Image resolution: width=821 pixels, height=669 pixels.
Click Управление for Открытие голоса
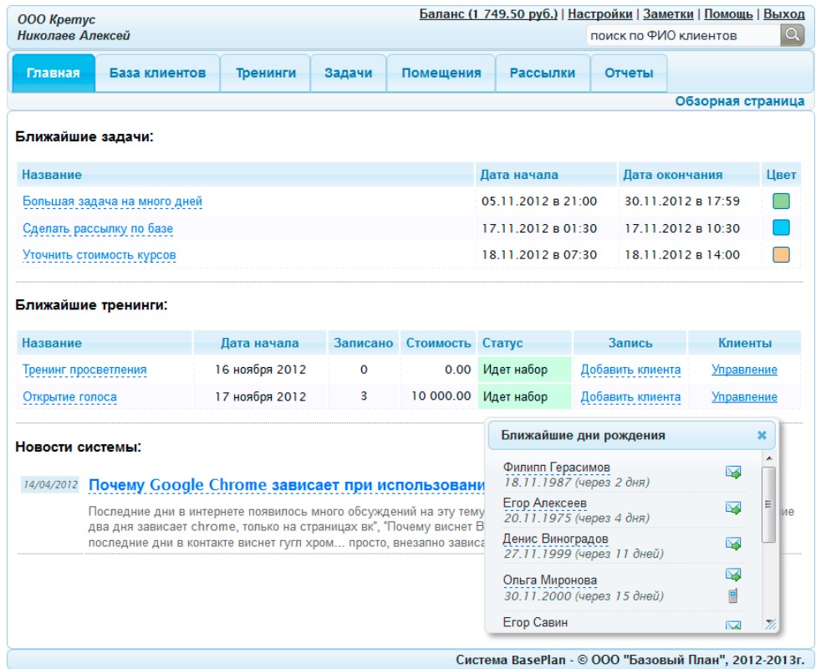click(x=744, y=397)
